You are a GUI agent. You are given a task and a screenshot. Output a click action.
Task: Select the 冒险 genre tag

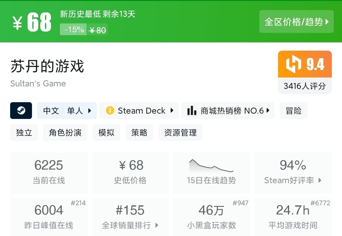point(293,111)
